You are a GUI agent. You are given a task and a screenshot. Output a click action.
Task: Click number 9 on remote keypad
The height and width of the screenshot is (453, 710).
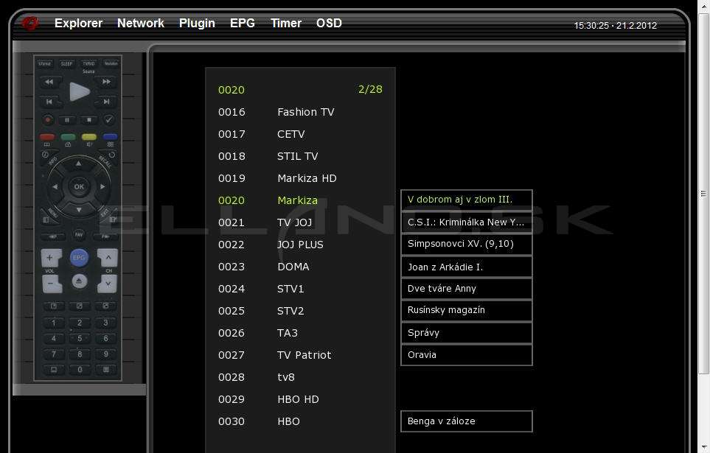105,354
